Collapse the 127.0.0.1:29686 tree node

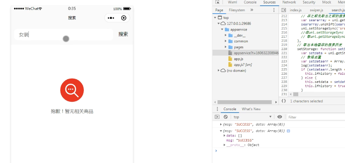tap(219, 24)
